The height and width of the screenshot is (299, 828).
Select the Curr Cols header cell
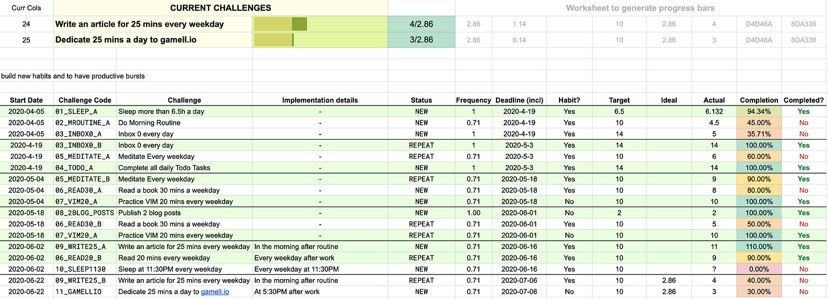pos(26,8)
